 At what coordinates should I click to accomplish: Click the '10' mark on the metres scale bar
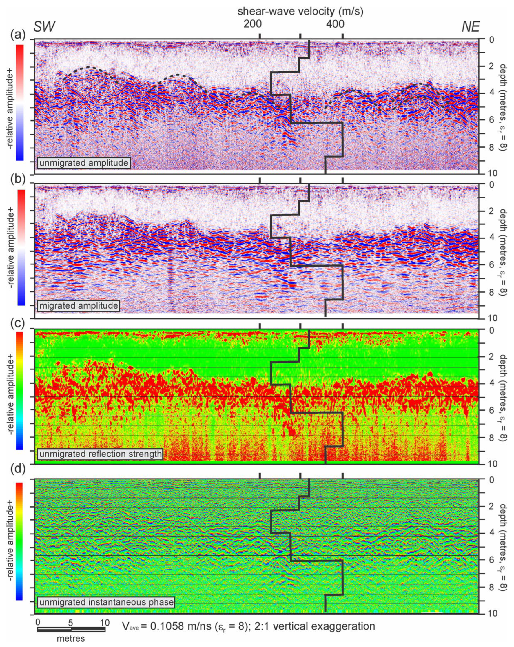[104, 622]
